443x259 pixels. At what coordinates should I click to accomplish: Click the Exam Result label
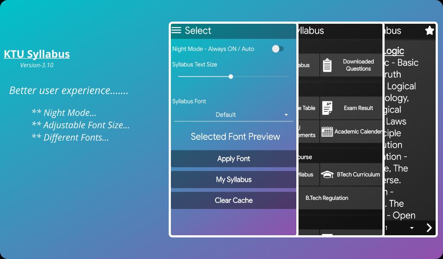pos(358,108)
